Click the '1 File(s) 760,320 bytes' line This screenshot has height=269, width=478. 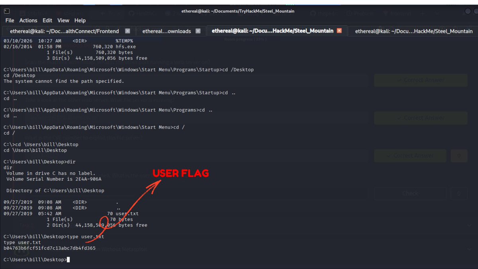(x=90, y=53)
